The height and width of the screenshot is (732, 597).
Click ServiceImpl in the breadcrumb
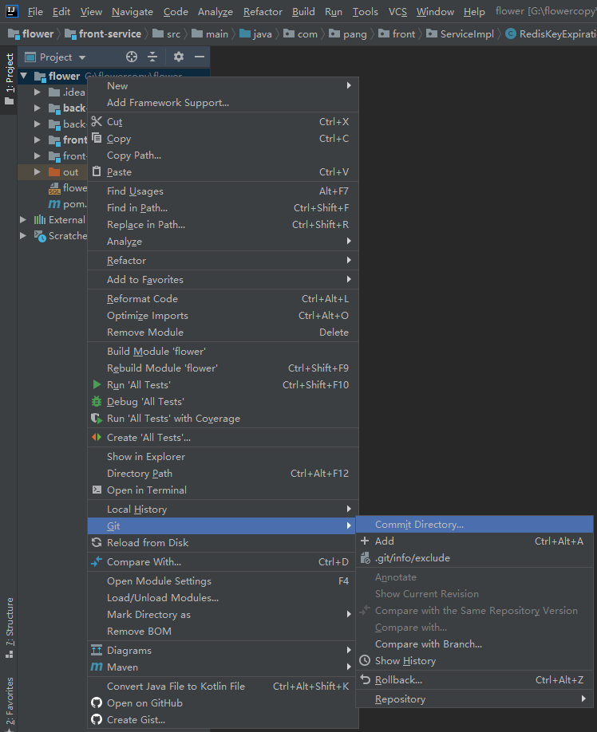point(460,33)
